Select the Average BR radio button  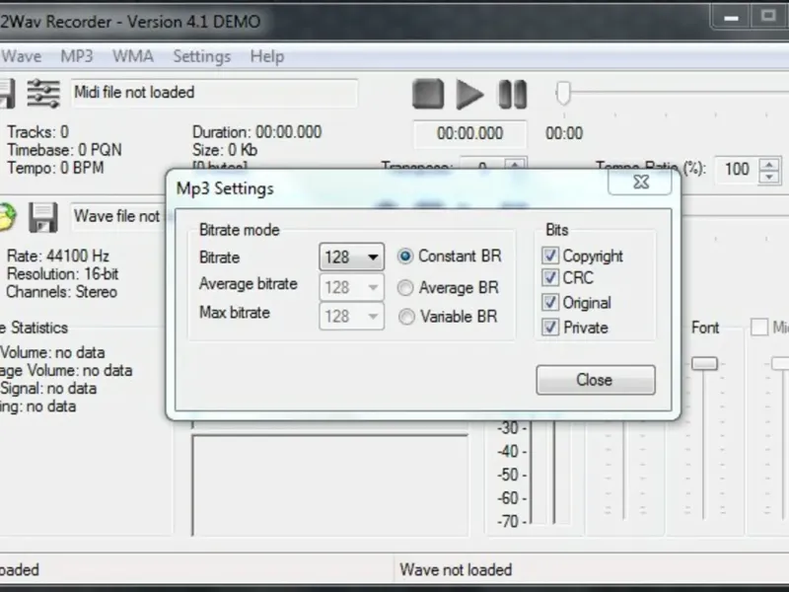pos(405,288)
